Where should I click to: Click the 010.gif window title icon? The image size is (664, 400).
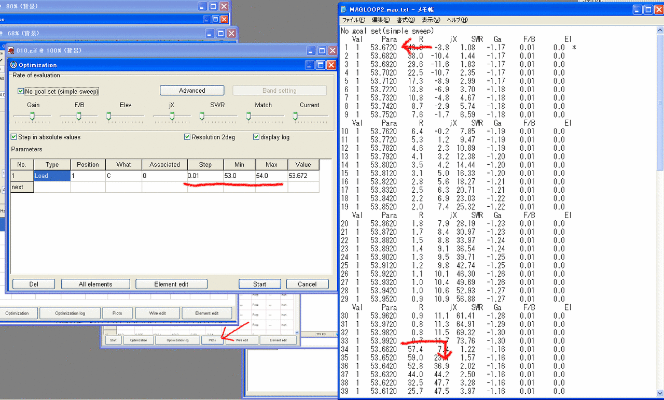pyautogui.click(x=11, y=51)
